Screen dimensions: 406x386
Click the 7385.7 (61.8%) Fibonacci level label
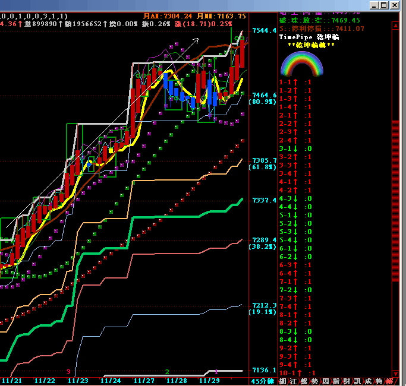(264, 164)
